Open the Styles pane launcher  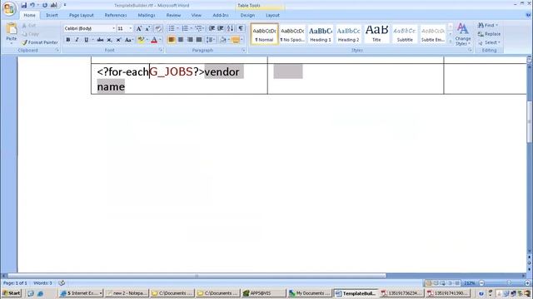(470, 50)
